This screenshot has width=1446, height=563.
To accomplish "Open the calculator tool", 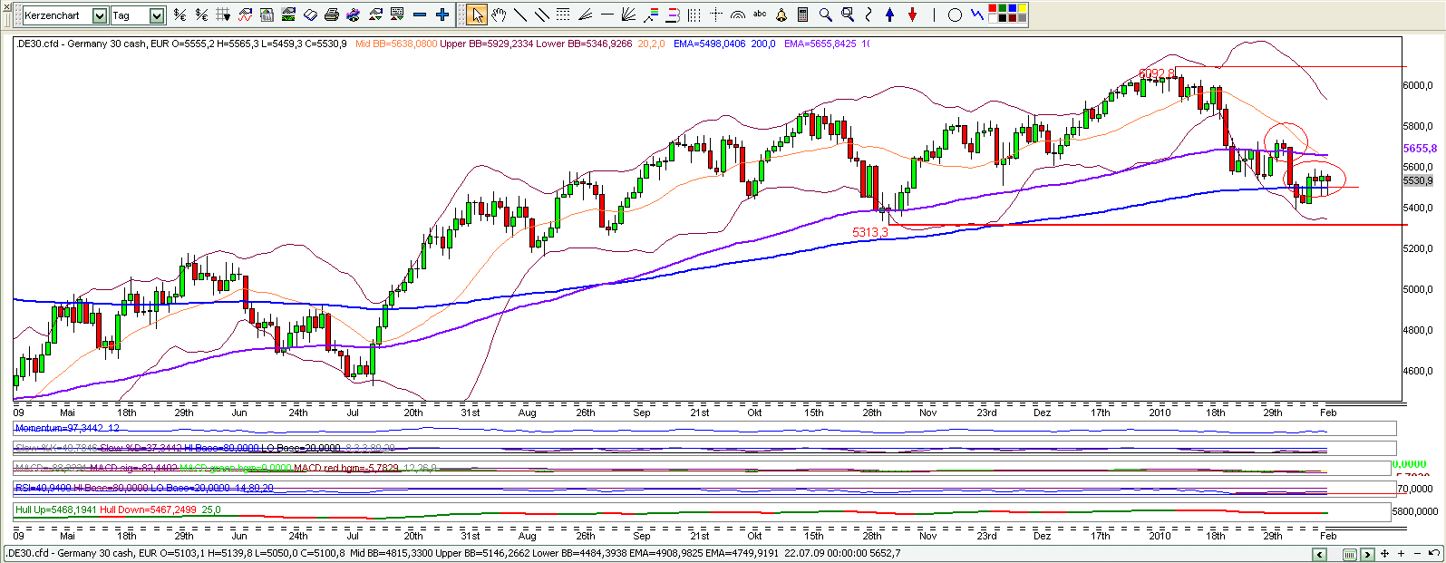I will [x=803, y=15].
